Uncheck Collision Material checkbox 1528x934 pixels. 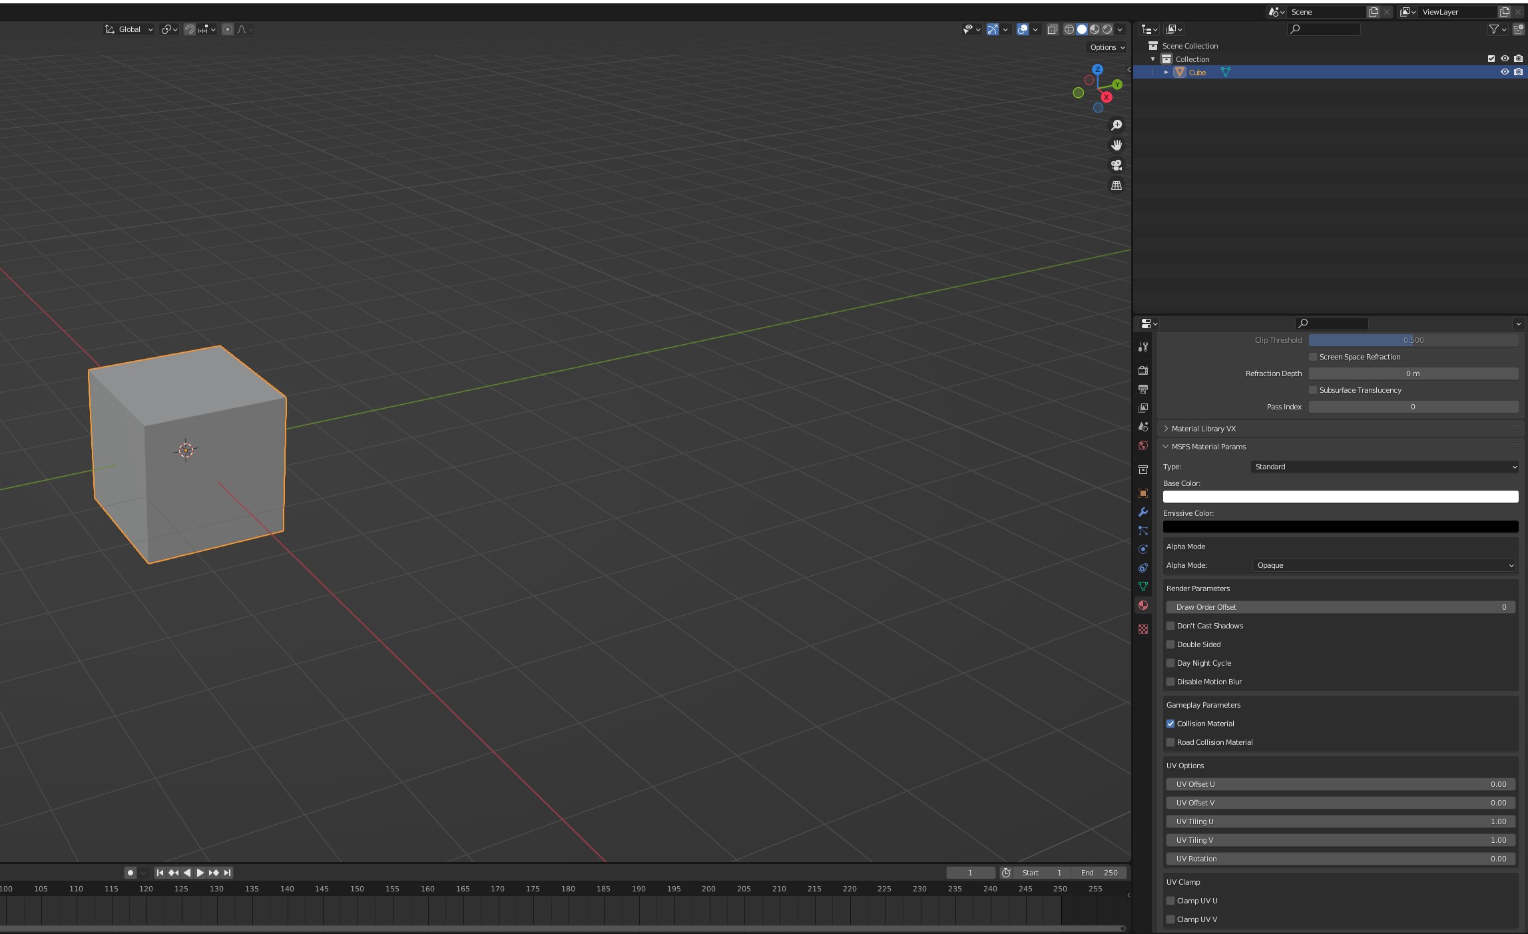point(1170,724)
